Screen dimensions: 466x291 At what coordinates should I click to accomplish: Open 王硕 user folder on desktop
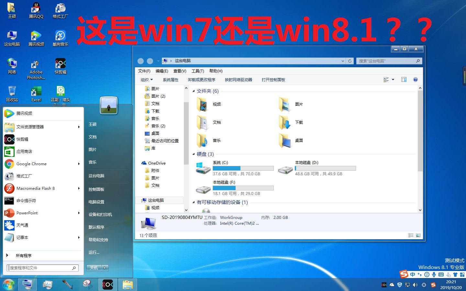pyautogui.click(x=12, y=10)
